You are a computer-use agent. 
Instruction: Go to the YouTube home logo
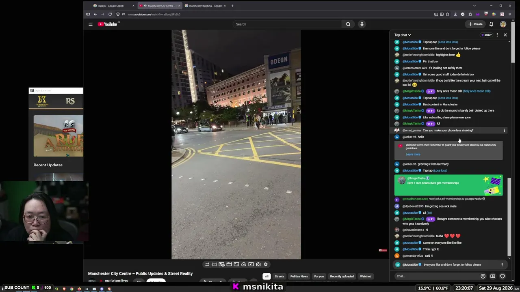[x=107, y=24]
